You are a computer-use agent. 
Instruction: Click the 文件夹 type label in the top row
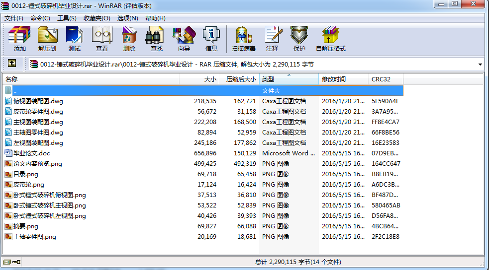[x=271, y=90]
